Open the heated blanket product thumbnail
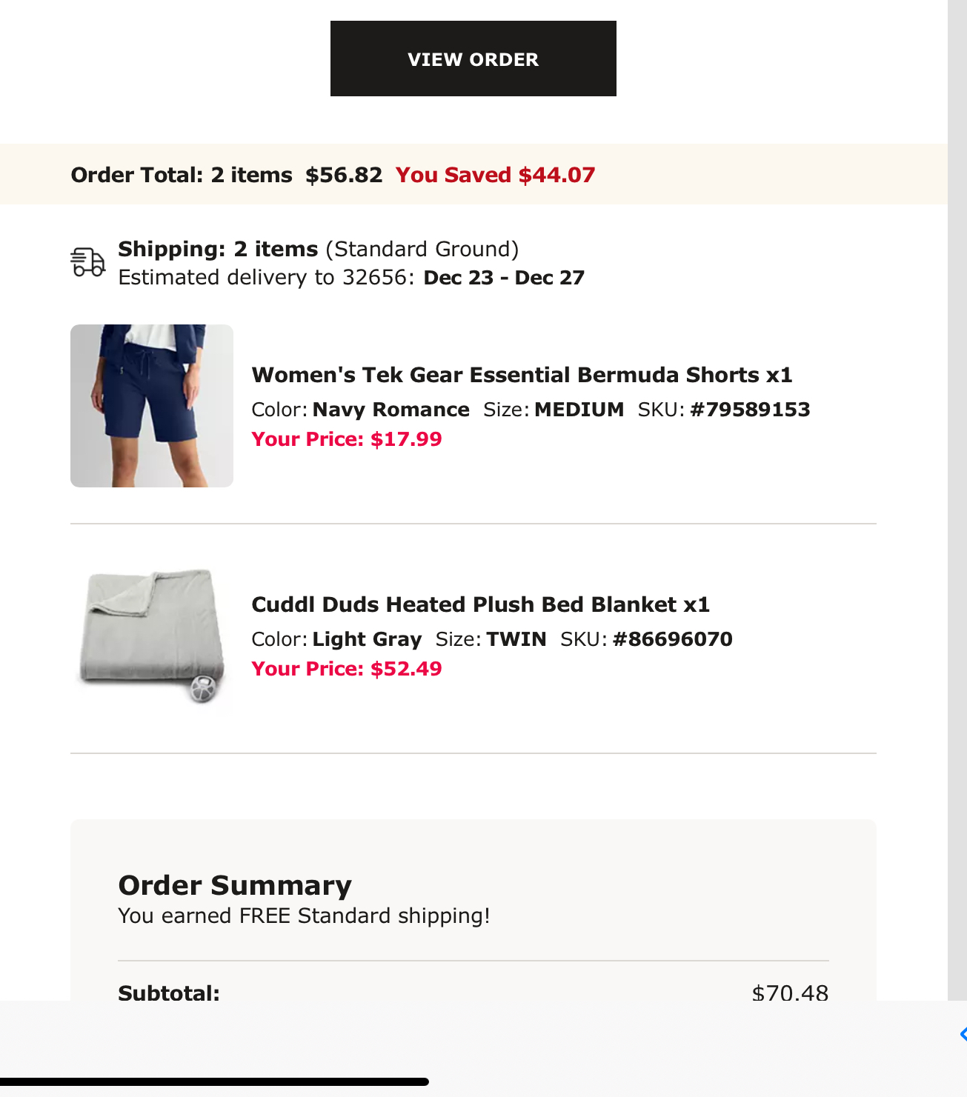Viewport: 967px width, 1097px height. tap(152, 636)
